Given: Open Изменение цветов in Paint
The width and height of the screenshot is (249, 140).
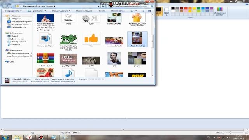Looking at the screenshot, I should pos(220,11).
